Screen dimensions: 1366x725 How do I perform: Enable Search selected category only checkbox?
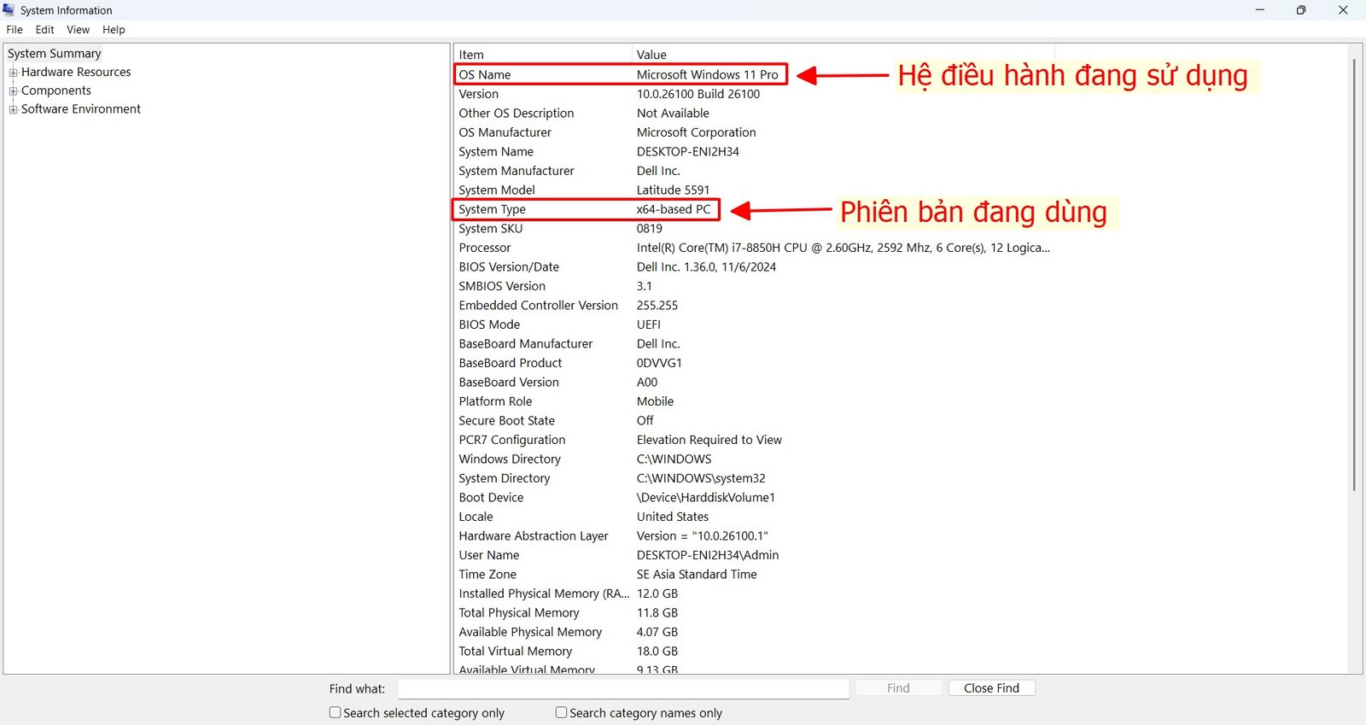pyautogui.click(x=335, y=712)
